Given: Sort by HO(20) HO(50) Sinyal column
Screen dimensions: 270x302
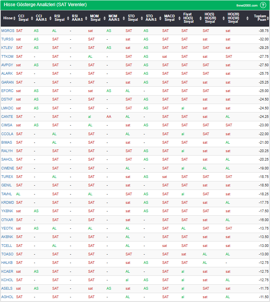Looking at the screenshot, I should tap(233, 18).
